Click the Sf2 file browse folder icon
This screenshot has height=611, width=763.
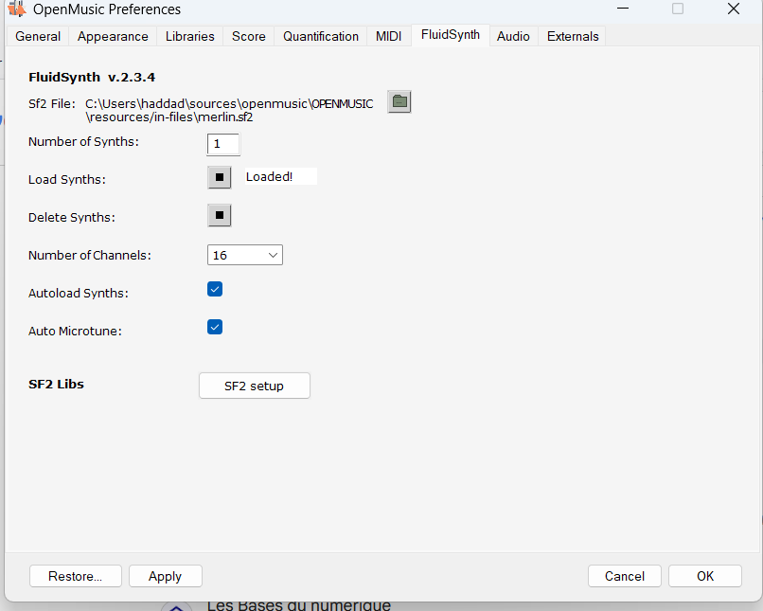[399, 101]
